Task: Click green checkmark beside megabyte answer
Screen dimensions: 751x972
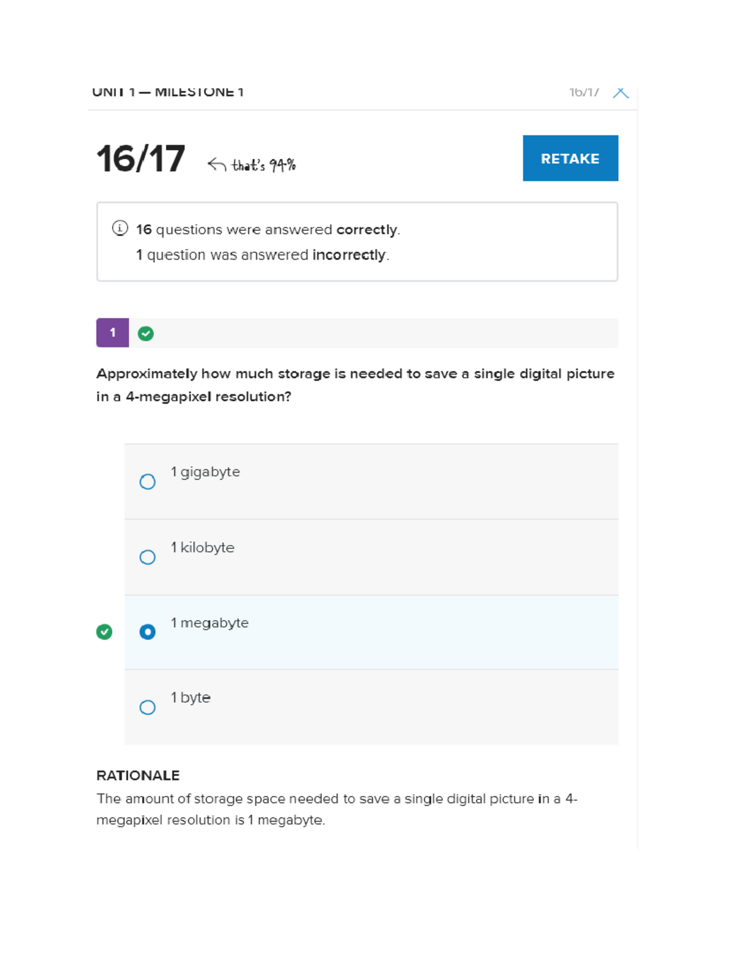Action: [x=105, y=632]
